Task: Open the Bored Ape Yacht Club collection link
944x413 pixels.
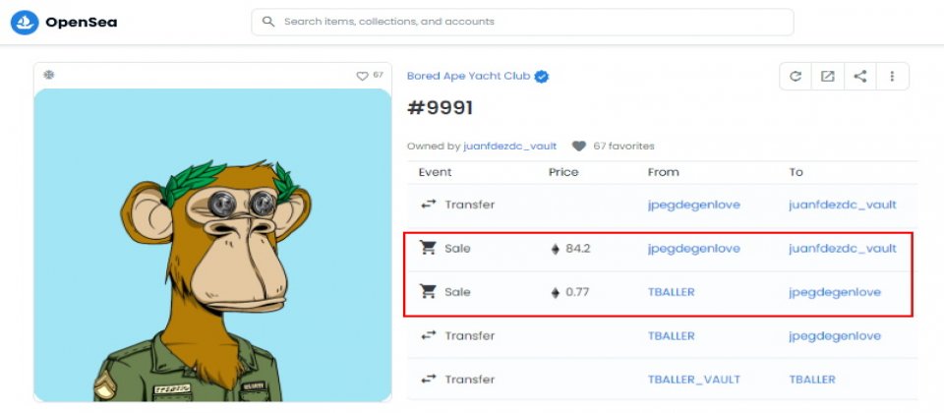Action: pos(468,76)
